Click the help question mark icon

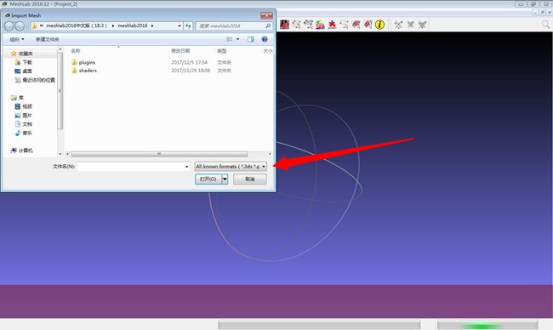point(265,39)
